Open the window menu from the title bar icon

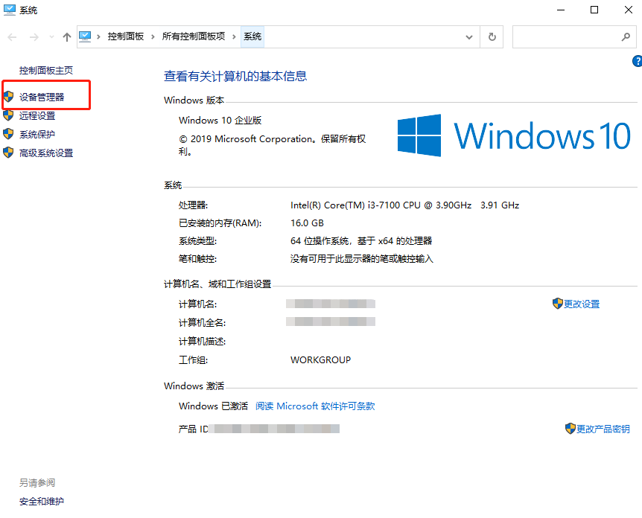coord(10,10)
